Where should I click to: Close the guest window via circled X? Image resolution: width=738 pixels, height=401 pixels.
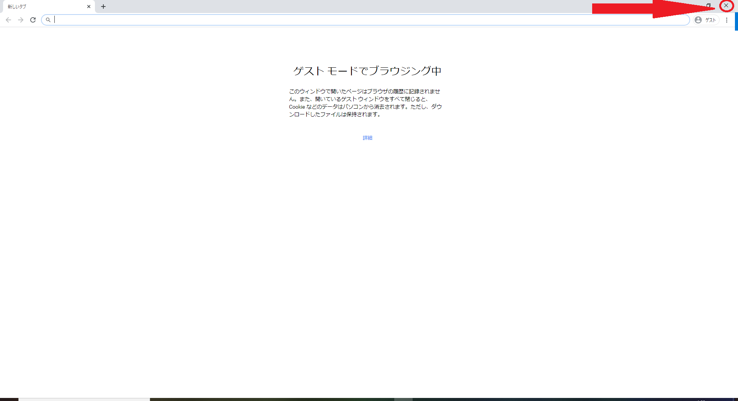tap(727, 6)
